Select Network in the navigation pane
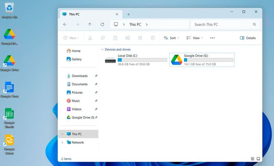This screenshot has width=274, height=166. 75,142
